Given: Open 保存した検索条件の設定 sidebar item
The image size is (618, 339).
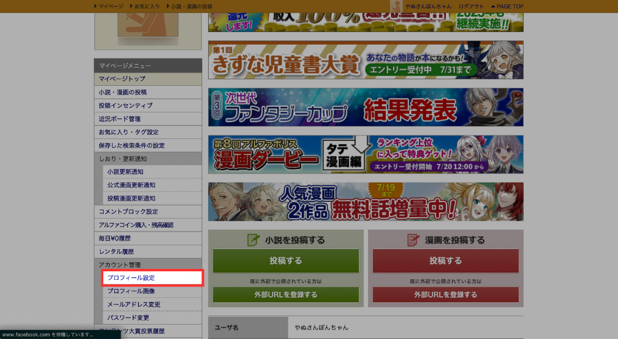Looking at the screenshot, I should tap(148, 145).
